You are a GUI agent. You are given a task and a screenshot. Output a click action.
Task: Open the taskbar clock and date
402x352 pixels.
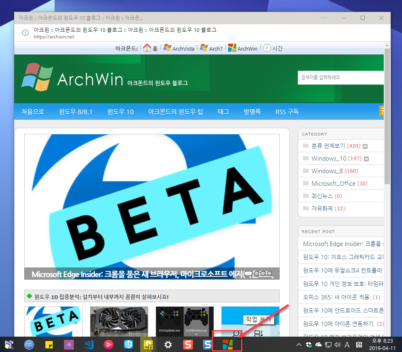coord(382,345)
